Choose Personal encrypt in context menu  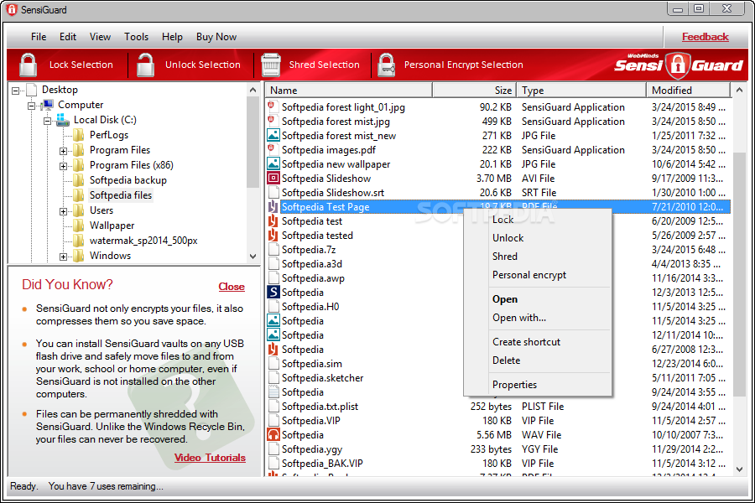click(x=538, y=275)
